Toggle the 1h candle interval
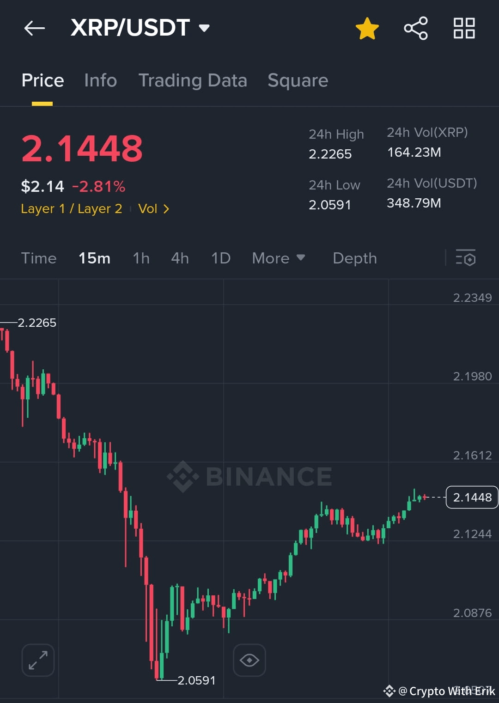This screenshot has height=703, width=499. click(x=141, y=258)
